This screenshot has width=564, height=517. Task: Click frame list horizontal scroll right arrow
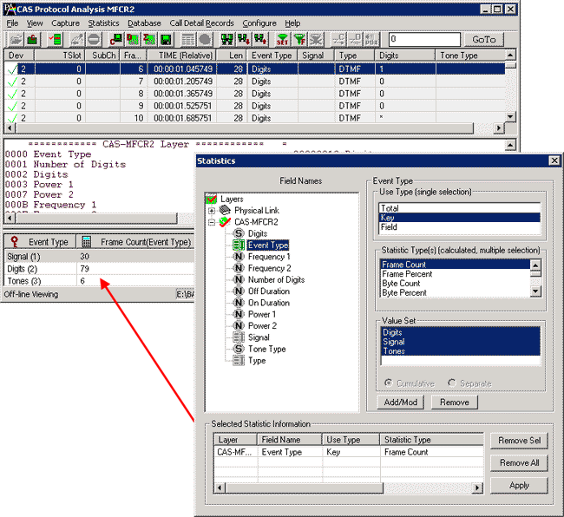[498, 128]
